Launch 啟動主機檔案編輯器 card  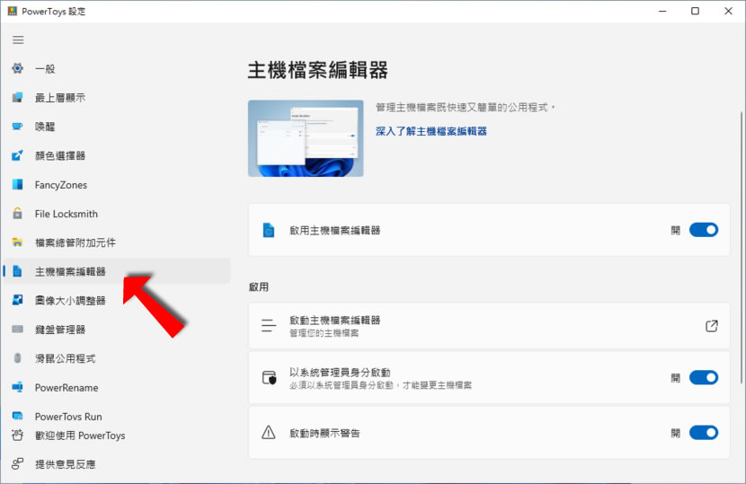489,326
